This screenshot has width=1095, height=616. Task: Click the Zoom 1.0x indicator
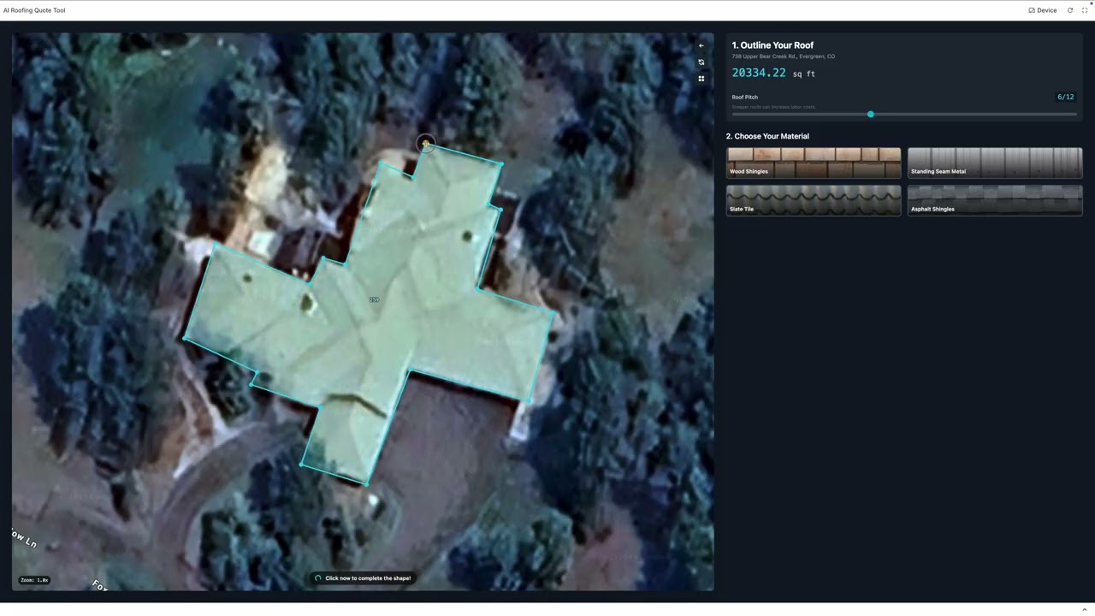point(35,580)
